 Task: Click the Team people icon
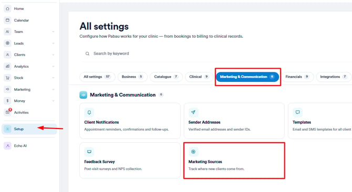click(7, 31)
